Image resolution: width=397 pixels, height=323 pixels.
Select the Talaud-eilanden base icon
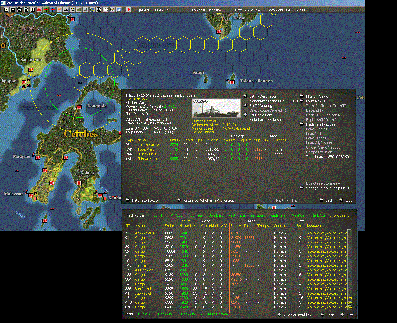pos(232,82)
